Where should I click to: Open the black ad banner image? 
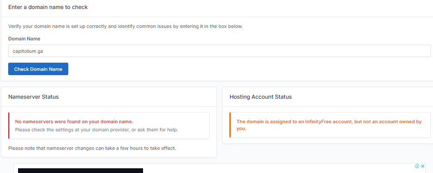point(80,170)
